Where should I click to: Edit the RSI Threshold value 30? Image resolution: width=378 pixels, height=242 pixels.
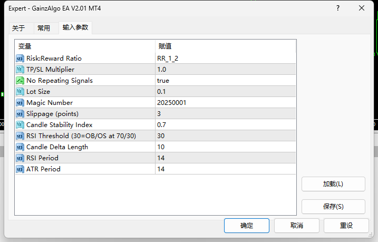[x=226, y=136]
